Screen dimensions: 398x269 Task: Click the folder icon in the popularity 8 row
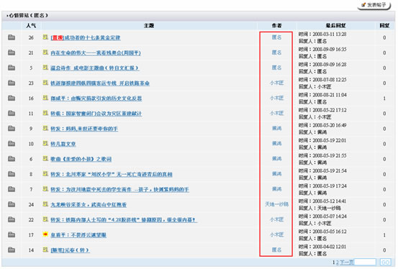[x=12, y=174]
